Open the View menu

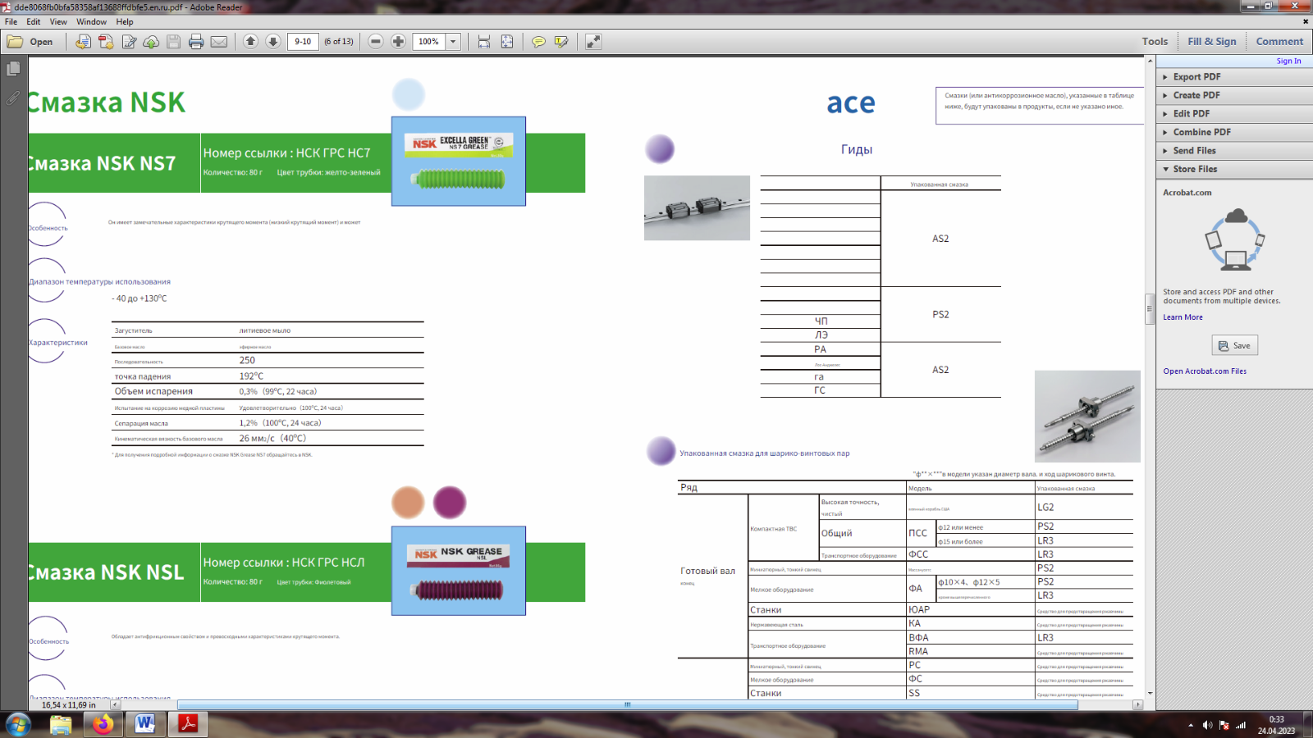[x=58, y=21]
